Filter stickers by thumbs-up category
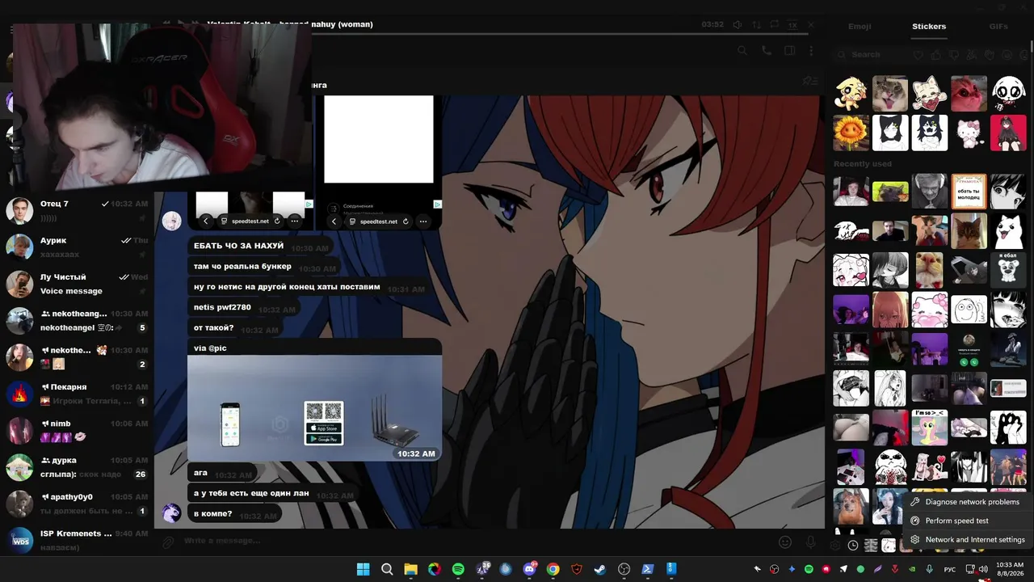This screenshot has width=1034, height=582. (x=935, y=55)
